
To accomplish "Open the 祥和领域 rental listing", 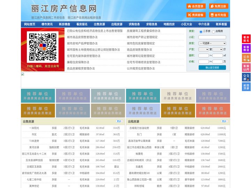I will [x=139, y=186].
